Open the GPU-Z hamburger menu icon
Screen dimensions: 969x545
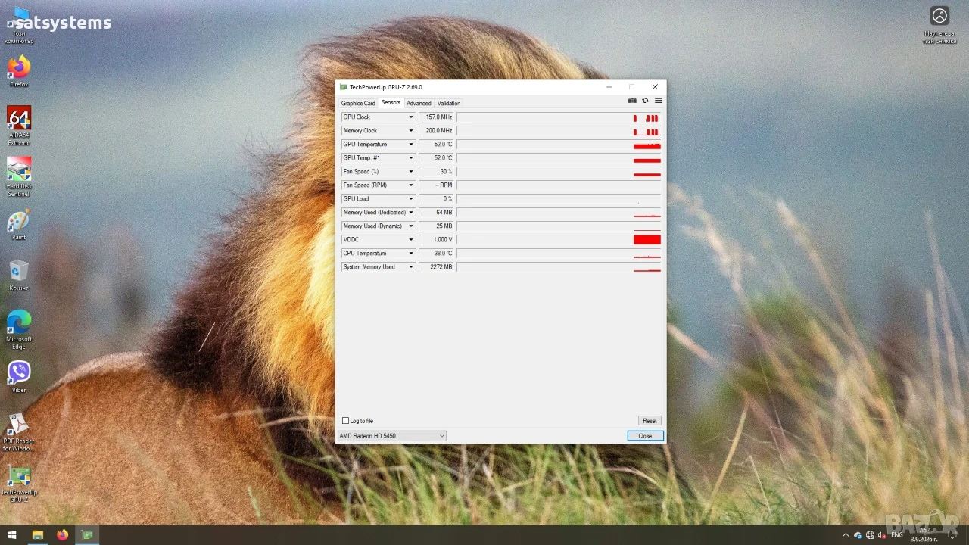coord(658,101)
